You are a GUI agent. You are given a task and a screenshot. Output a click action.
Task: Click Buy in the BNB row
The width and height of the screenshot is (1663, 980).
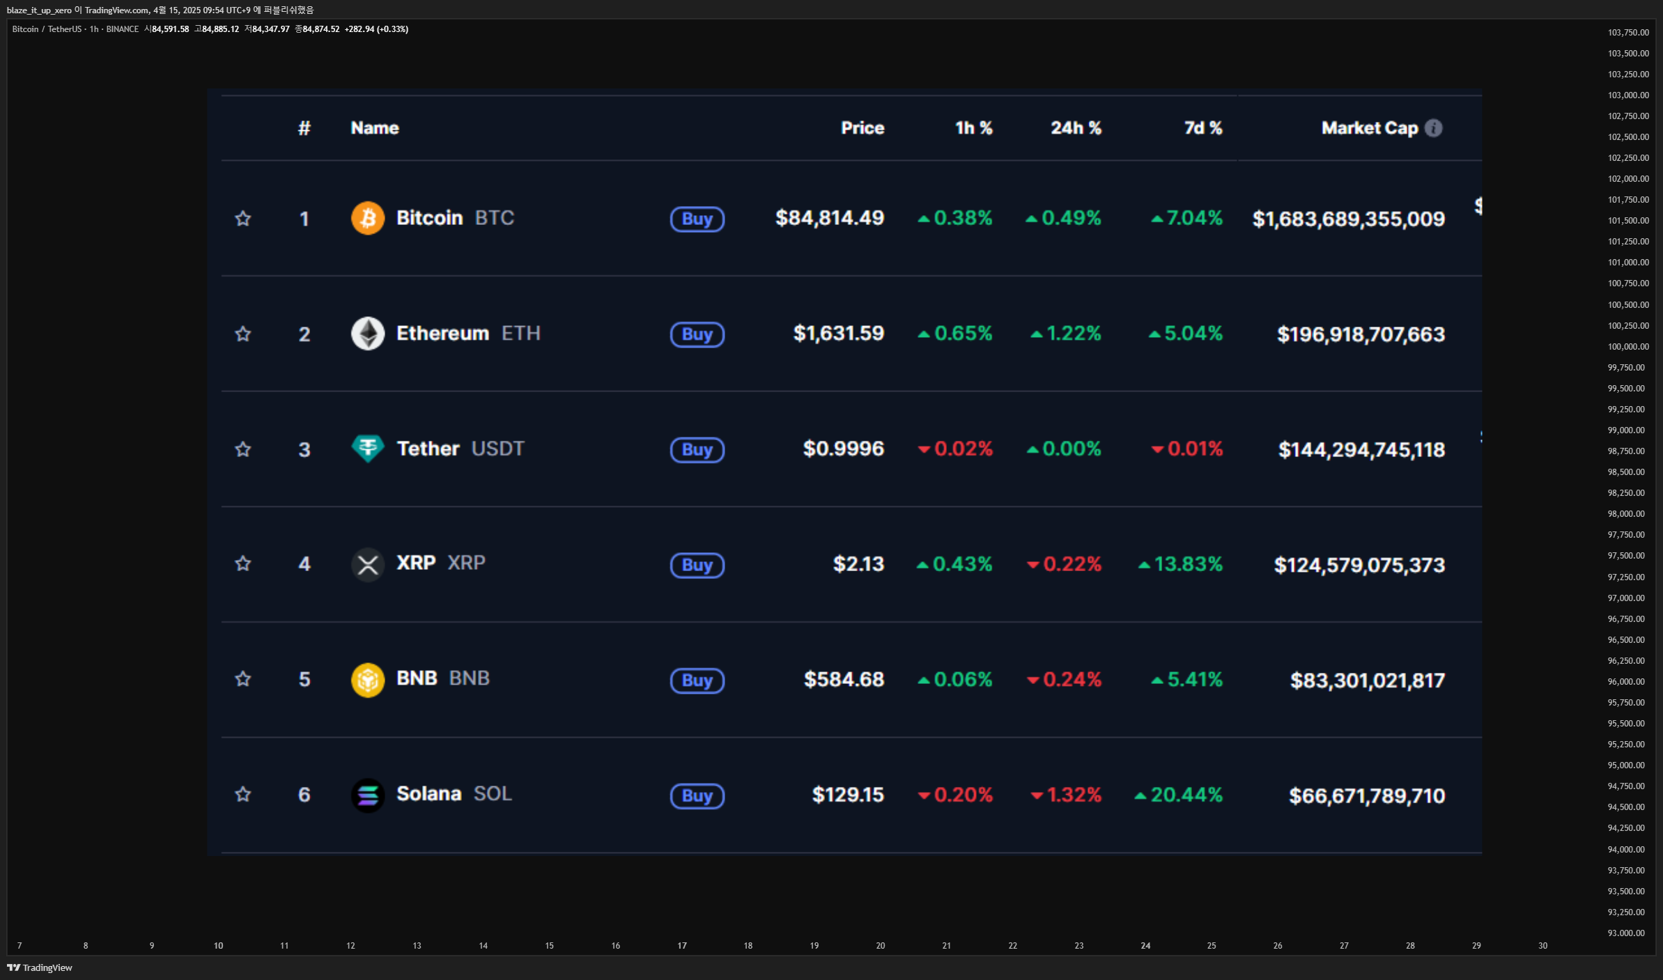(x=697, y=680)
